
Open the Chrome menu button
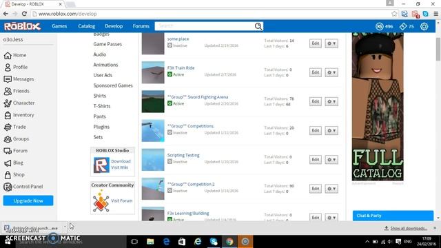coord(435,14)
